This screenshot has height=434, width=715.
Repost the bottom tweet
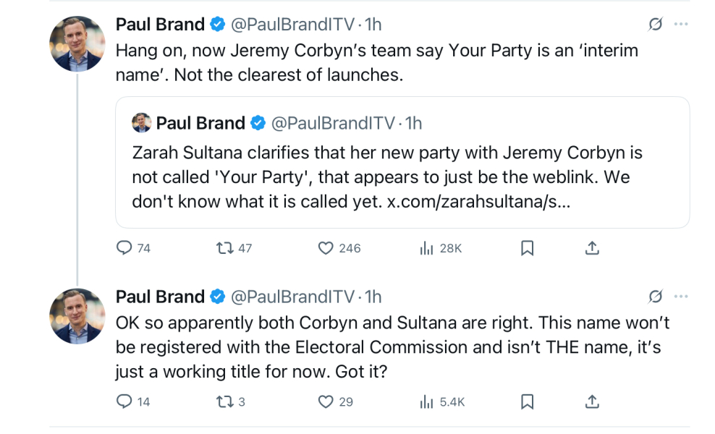224,401
